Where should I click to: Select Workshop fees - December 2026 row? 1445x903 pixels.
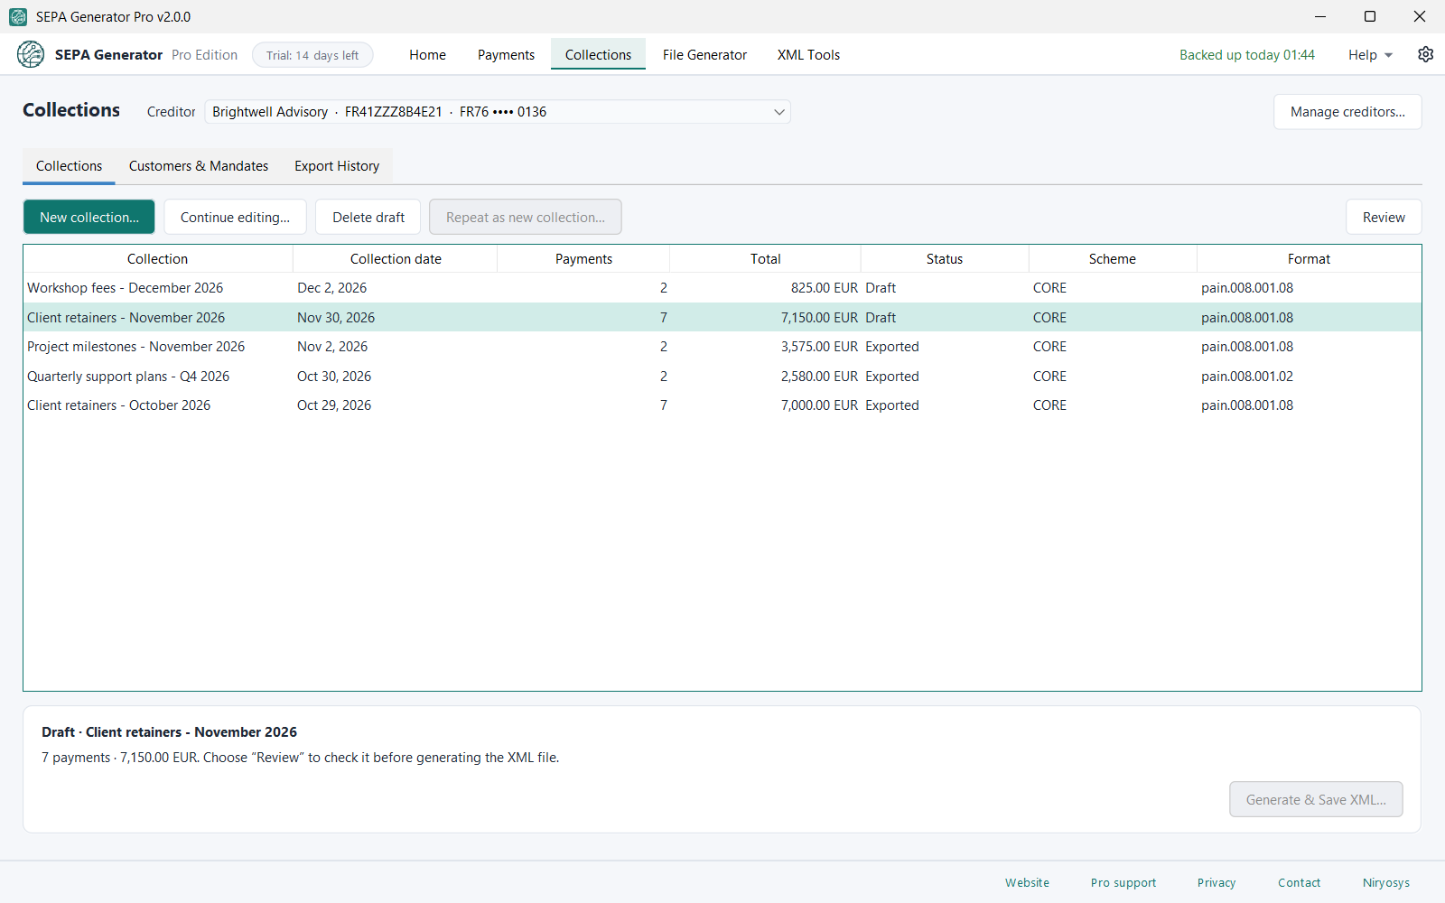coord(722,288)
